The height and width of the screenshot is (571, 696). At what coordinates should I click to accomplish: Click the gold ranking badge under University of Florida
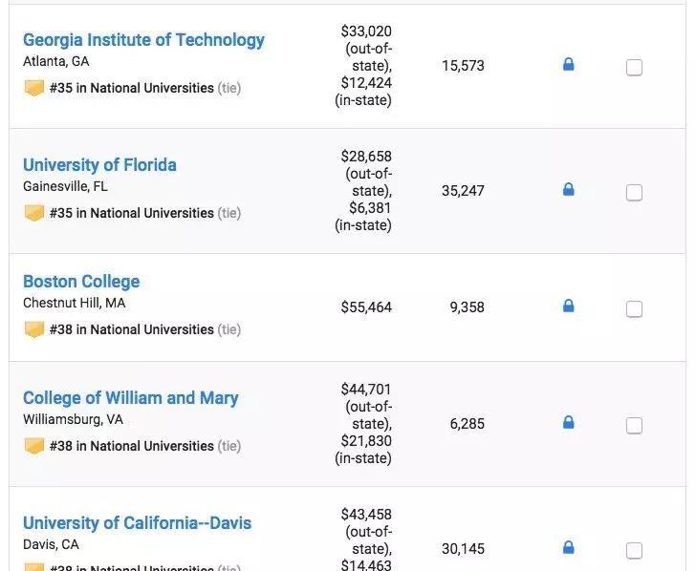(34, 213)
